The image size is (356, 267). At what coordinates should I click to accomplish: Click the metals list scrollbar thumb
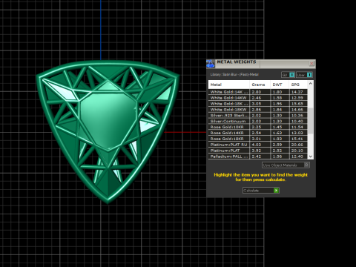[311, 120]
